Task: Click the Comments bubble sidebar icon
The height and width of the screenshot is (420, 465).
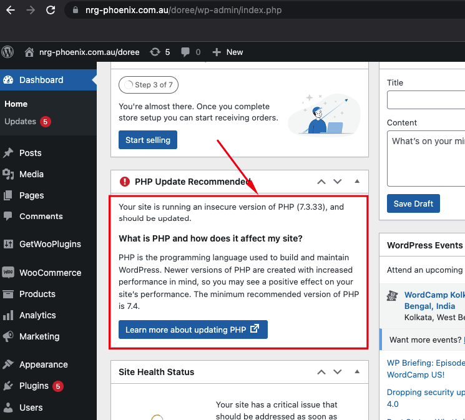Action: coord(8,216)
